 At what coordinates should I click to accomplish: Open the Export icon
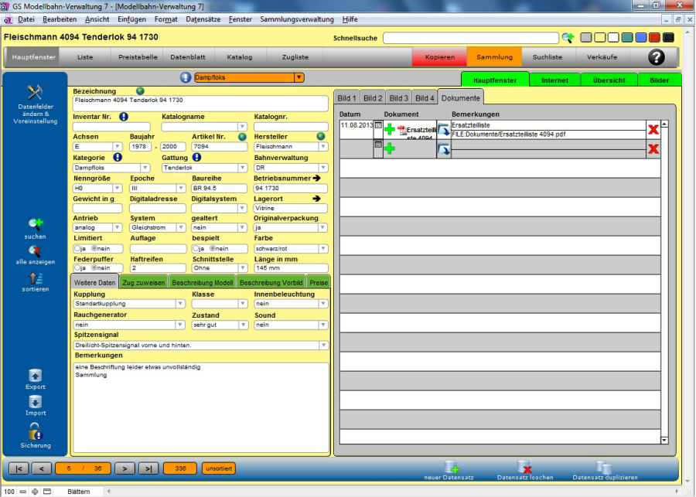click(x=35, y=376)
